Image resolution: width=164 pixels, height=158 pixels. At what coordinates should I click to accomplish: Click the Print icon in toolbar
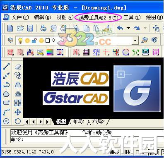43,28
